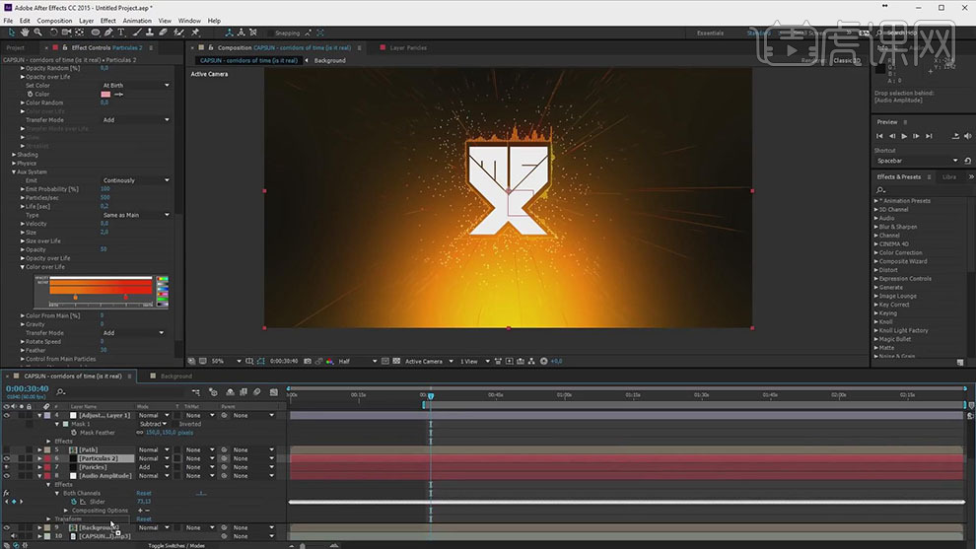
Task: Click the current time display 0:00:30:40
Action: [28, 389]
